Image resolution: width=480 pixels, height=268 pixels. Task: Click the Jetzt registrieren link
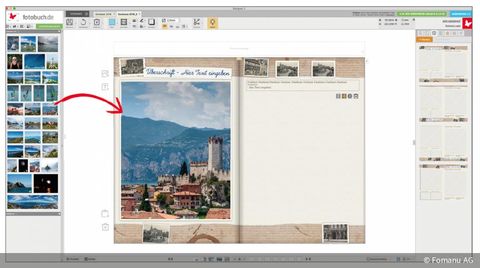pos(451,21)
